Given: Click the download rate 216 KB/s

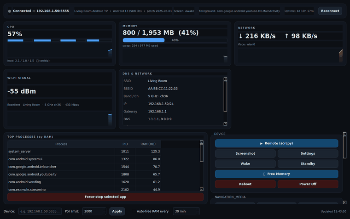Looking at the screenshot, I should 257,36.
